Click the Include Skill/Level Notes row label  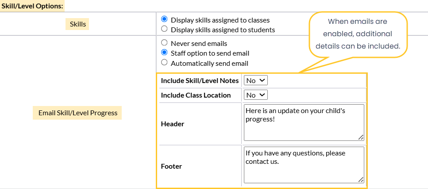tap(200, 80)
